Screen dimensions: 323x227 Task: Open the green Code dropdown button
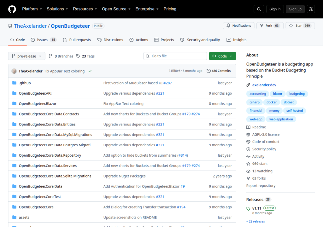click(x=222, y=56)
